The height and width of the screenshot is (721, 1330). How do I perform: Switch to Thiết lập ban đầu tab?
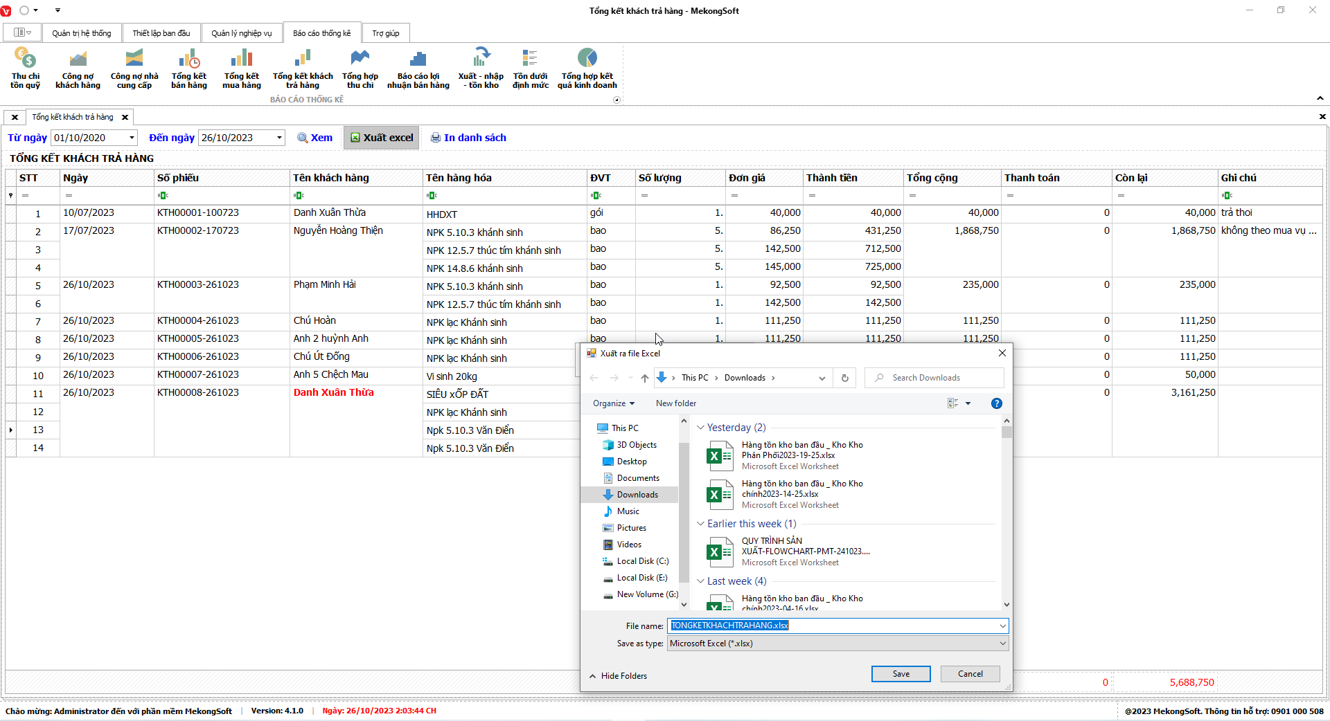(x=161, y=33)
